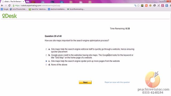Open the yellow gear extension icon
The image size is (171, 96).
click(x=150, y=6)
